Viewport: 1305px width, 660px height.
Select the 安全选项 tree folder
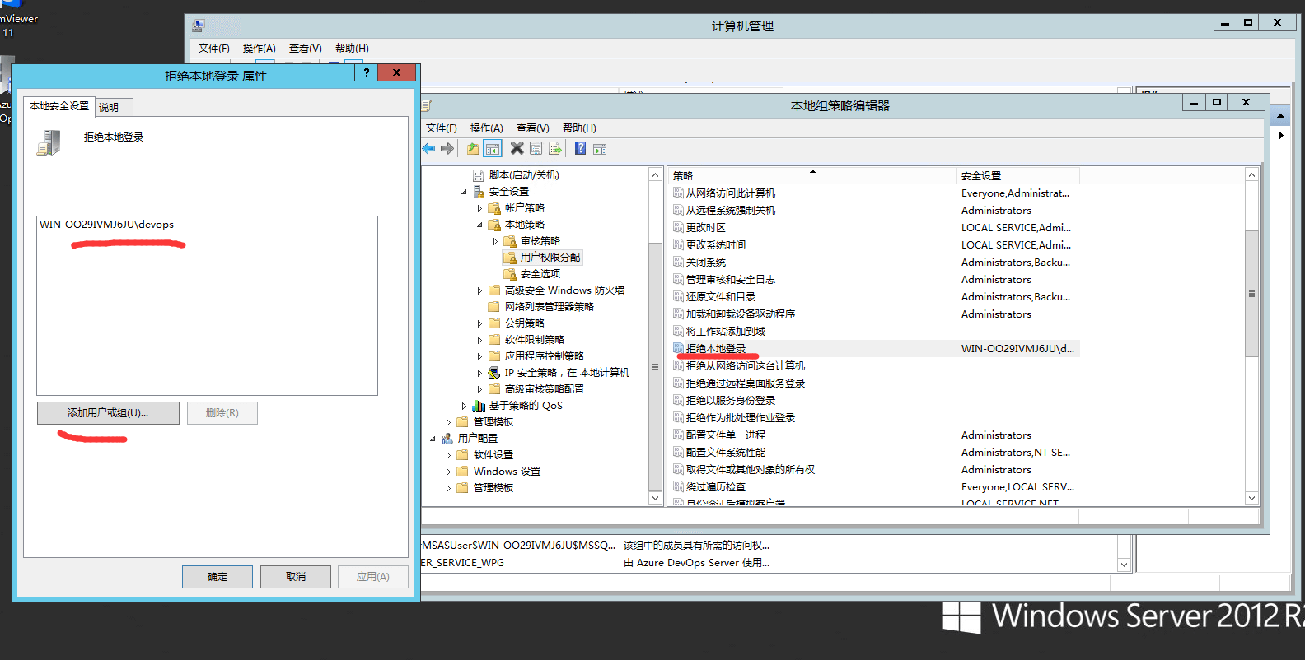click(x=540, y=274)
